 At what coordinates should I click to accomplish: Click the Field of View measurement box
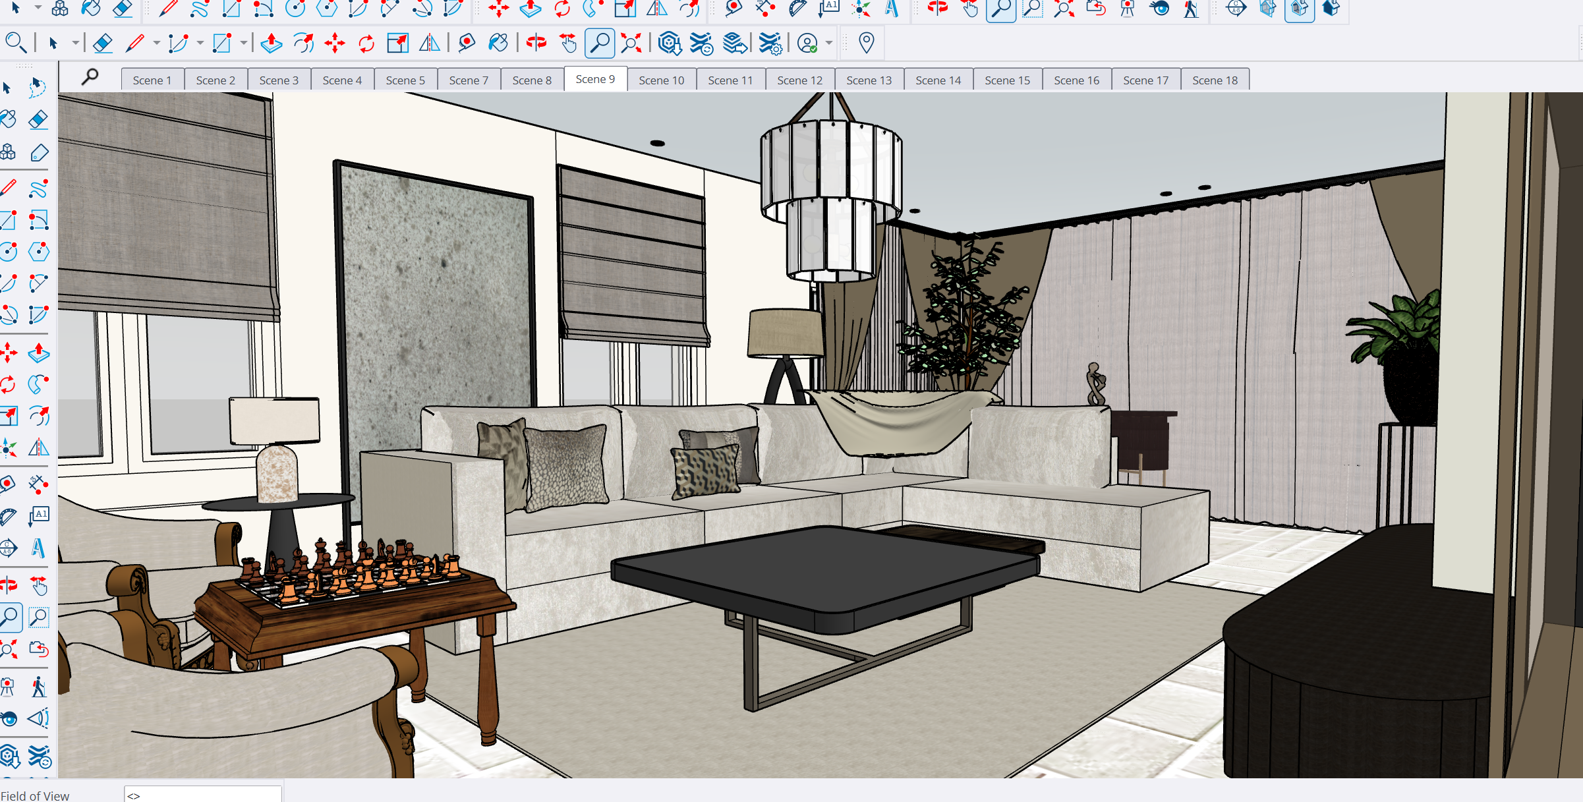point(203,795)
